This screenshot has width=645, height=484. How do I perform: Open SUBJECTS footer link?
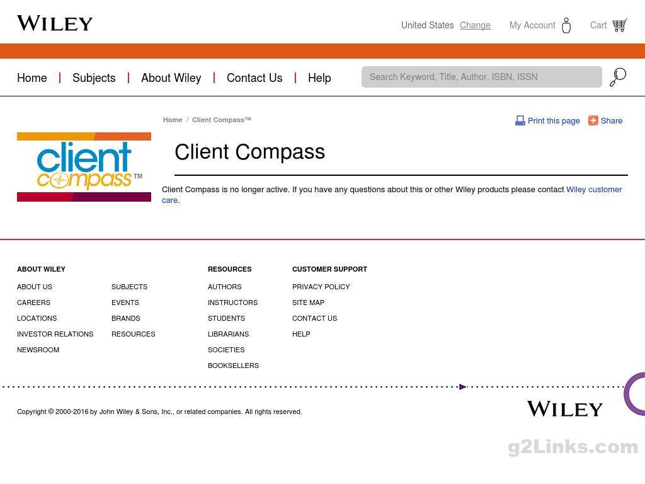[x=130, y=287]
